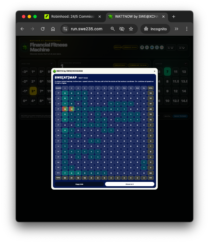
Task: Open the All dropdown in page header
Action: (182, 47)
